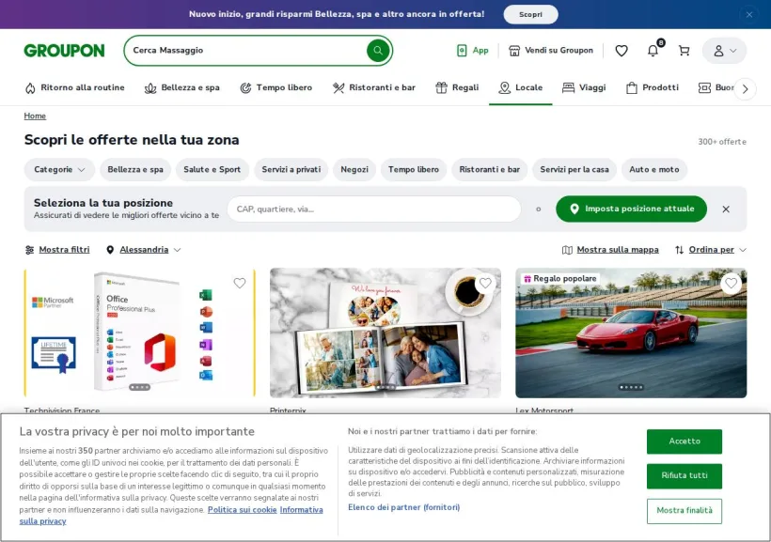
Task: Filter by Ristoranti e bar chip
Action: coord(489,169)
